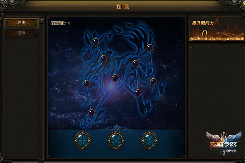Pick the star node directly below the tail node
This screenshot has height=163, width=245.
tap(136, 64)
